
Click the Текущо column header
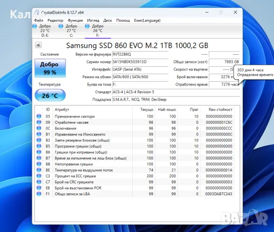144,110
